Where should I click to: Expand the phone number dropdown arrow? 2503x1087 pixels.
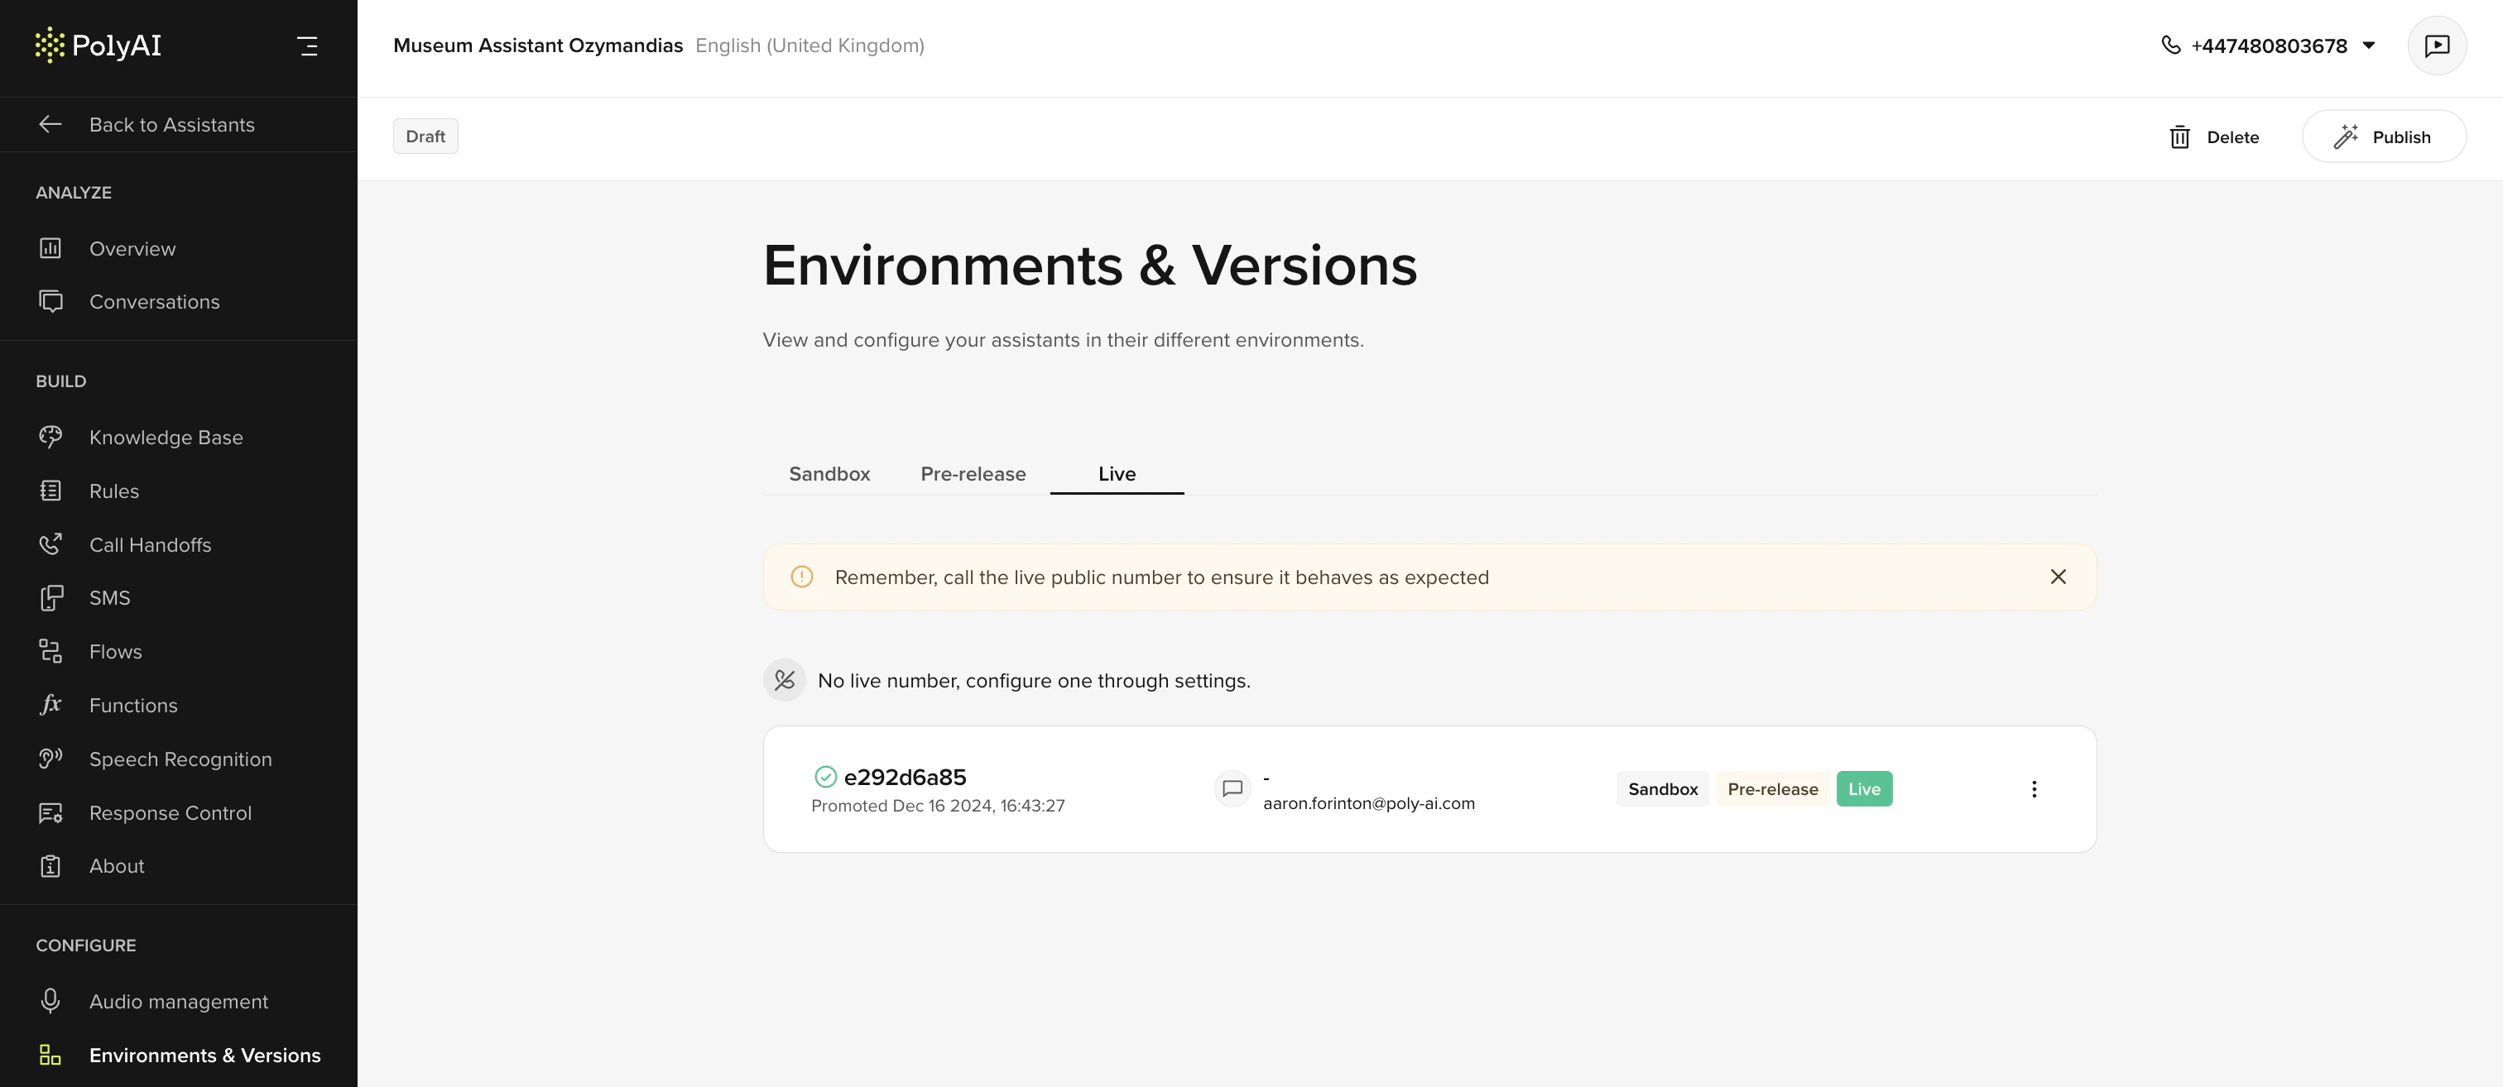point(2369,45)
